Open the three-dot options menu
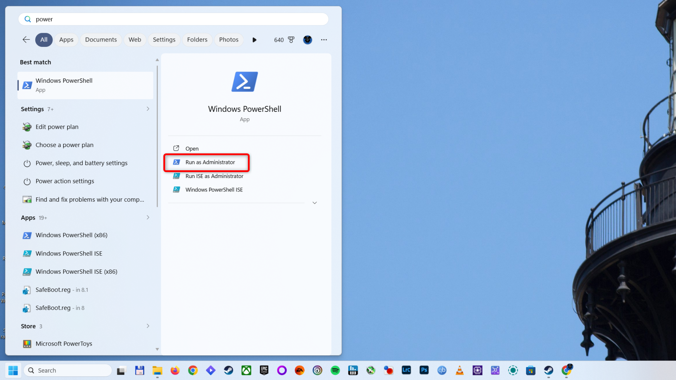676x380 pixels. coord(324,40)
